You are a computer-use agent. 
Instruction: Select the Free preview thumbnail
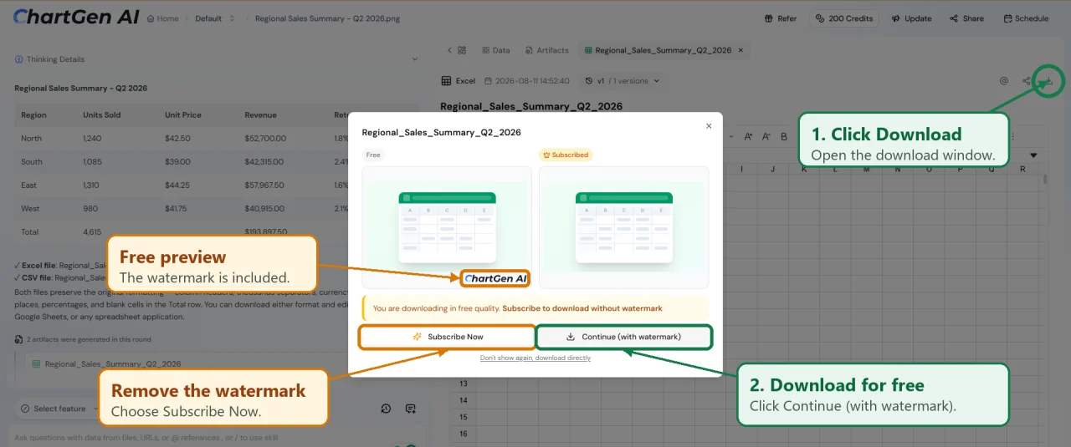(x=447, y=227)
